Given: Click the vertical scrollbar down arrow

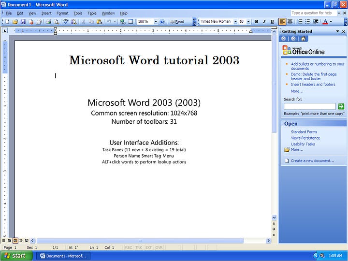Looking at the screenshot, I should (x=274, y=217).
